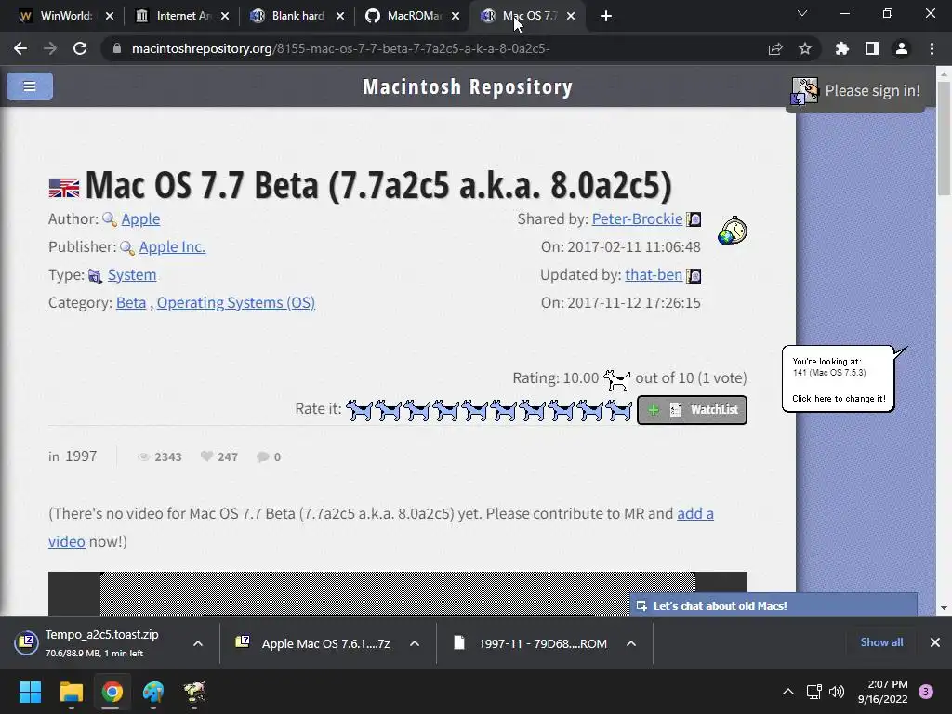The height and width of the screenshot is (714, 952).
Task: Open the Chrome profile avatar
Action: pyautogui.click(x=902, y=48)
